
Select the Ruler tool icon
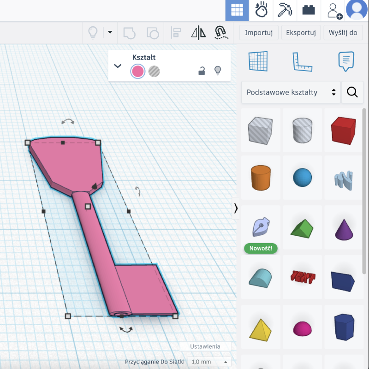tap(303, 62)
